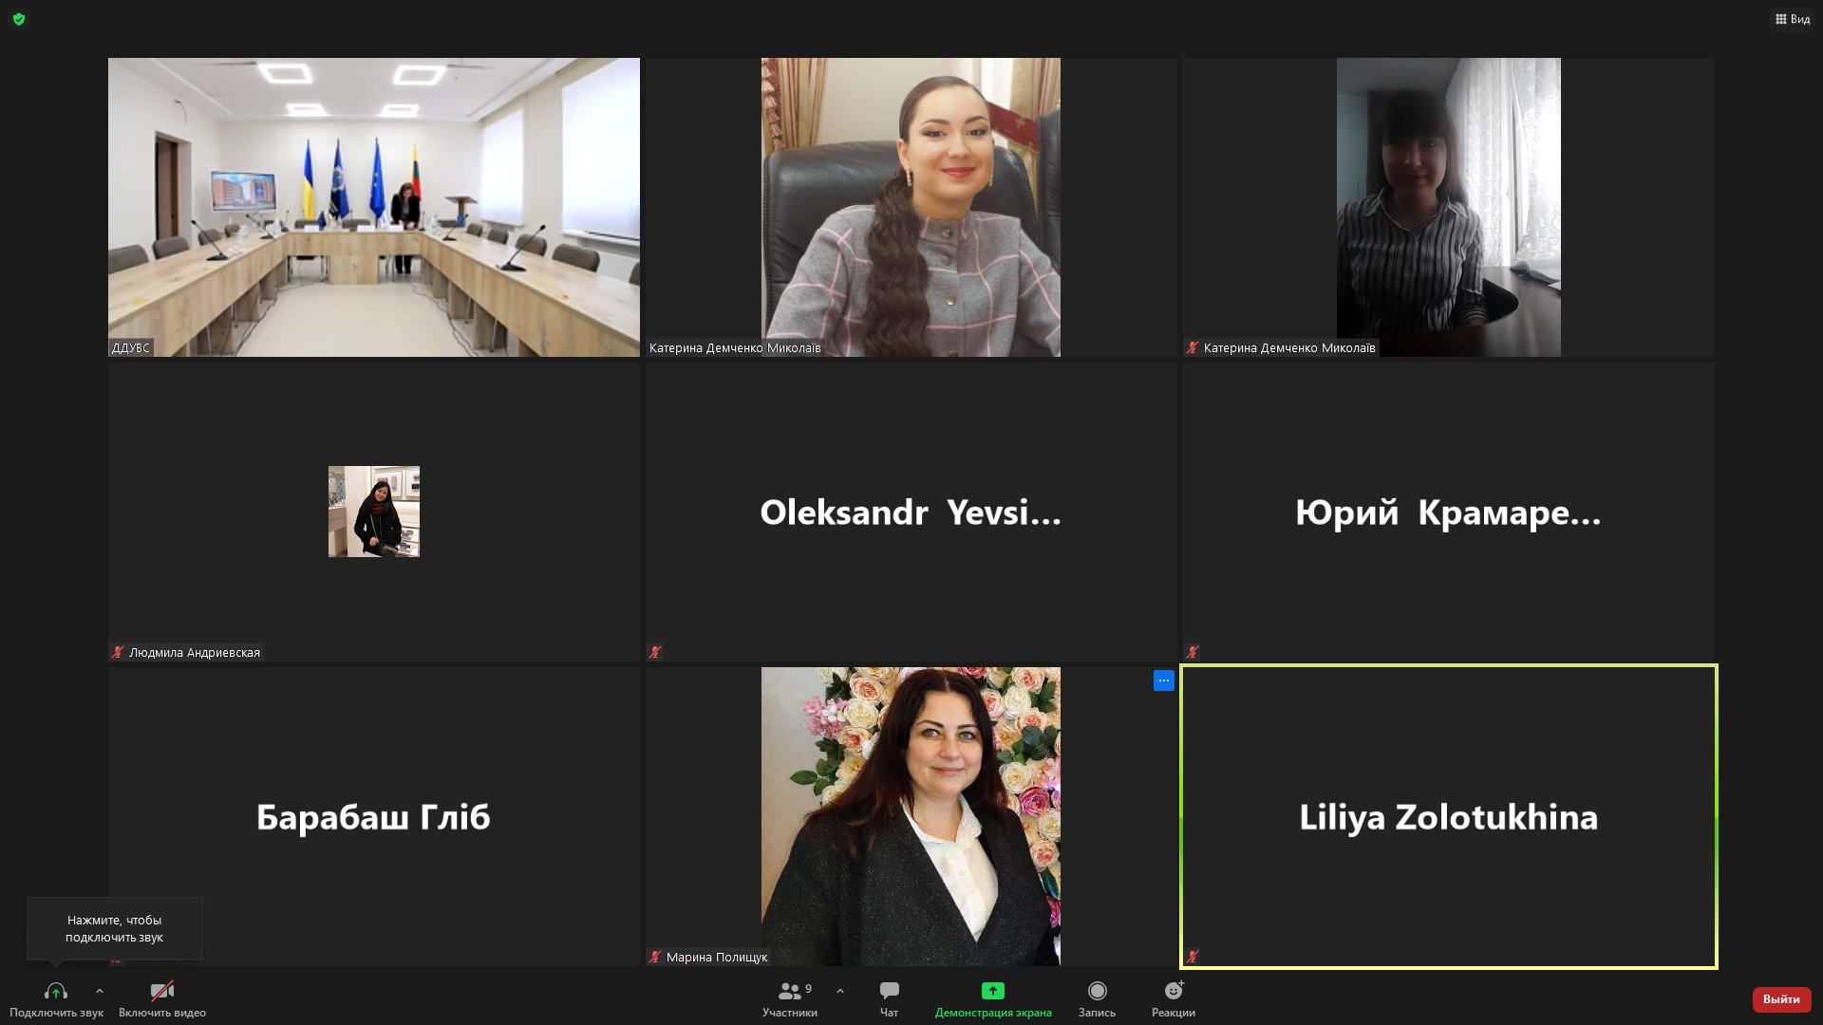
Task: Click muted mic icon on Oleksandr Yevsi tile
Action: point(655,653)
